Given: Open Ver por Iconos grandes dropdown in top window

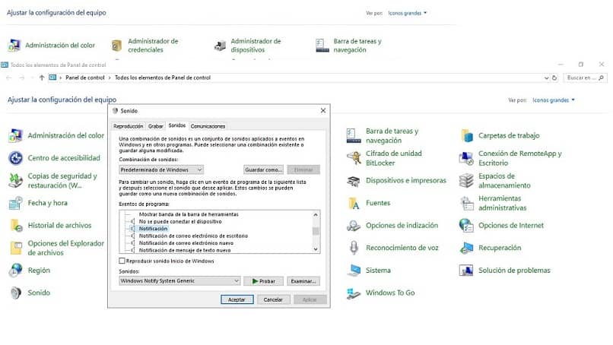Looking at the screenshot, I should [x=408, y=13].
